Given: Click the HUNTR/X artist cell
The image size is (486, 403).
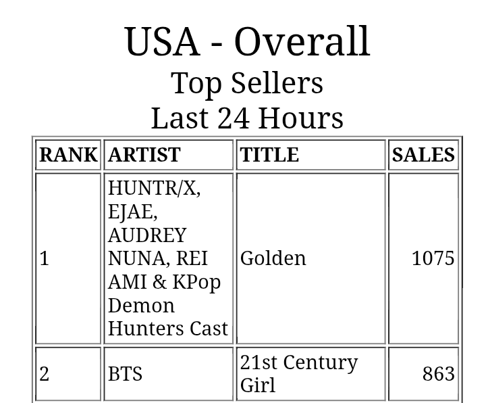Looking at the screenshot, I should pos(168,258).
